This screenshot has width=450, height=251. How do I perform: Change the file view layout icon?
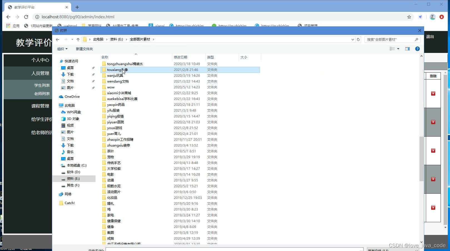[392, 49]
